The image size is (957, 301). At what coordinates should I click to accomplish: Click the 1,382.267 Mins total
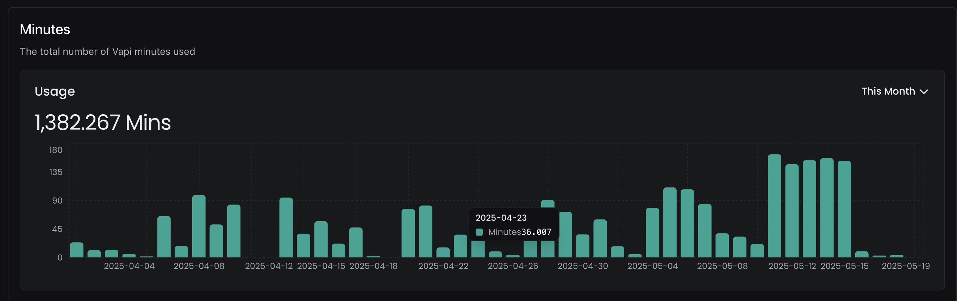click(x=103, y=122)
